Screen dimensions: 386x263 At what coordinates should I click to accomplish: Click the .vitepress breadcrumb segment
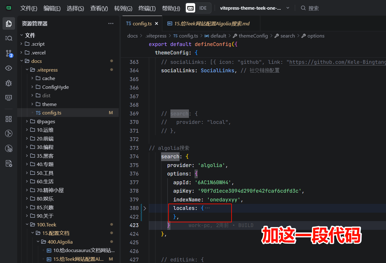[156, 36]
